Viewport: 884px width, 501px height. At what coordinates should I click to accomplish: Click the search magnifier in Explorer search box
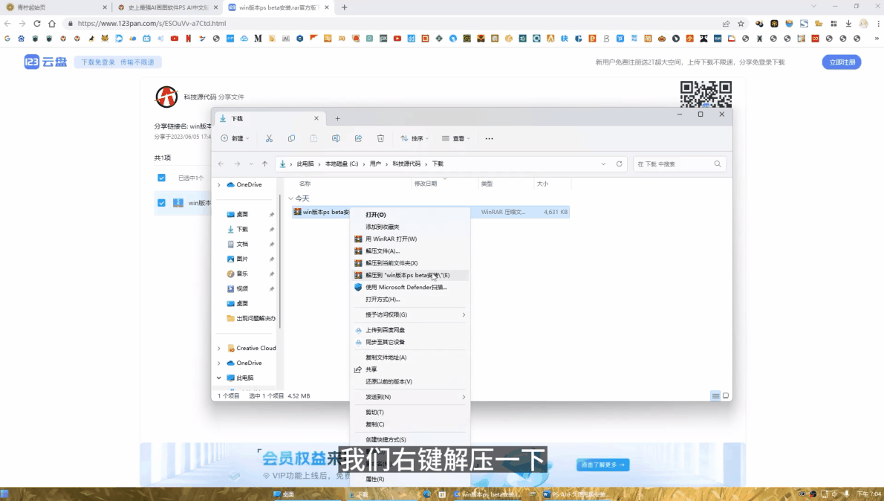[718, 164]
